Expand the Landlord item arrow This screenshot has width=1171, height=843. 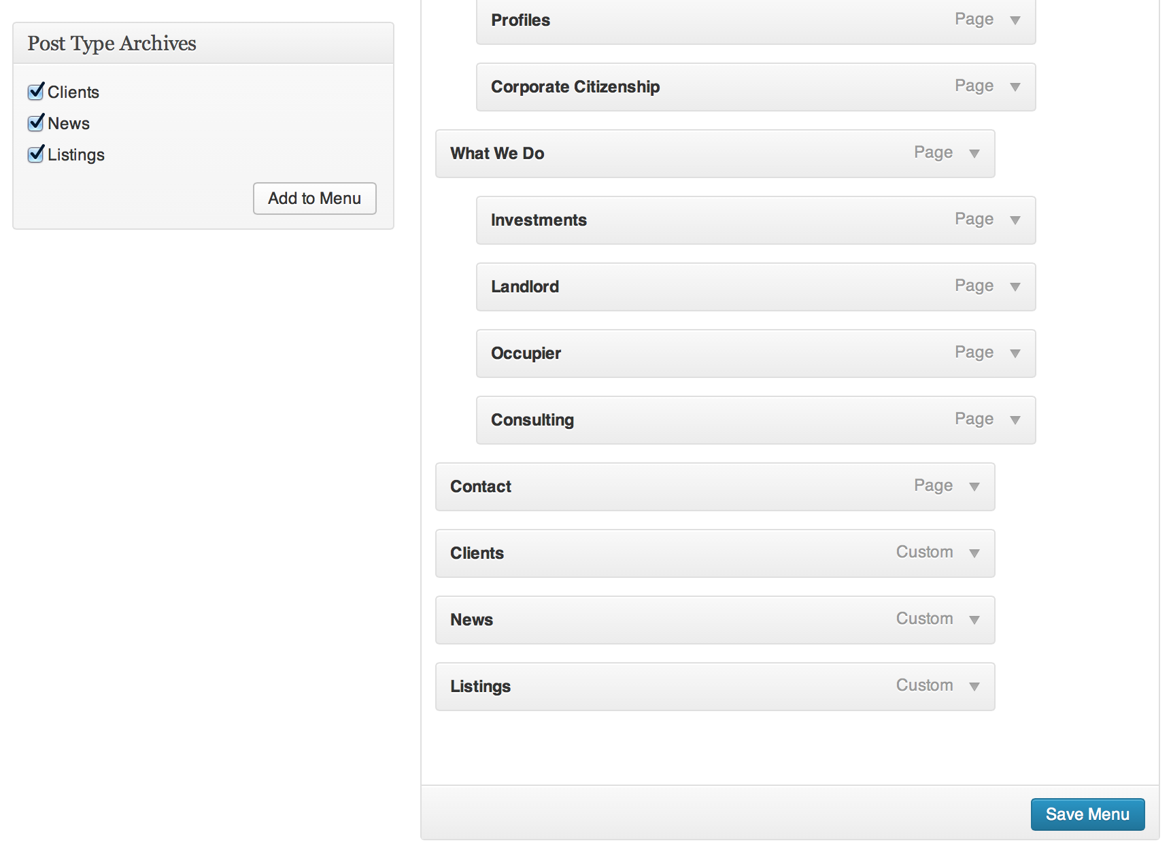(1015, 287)
